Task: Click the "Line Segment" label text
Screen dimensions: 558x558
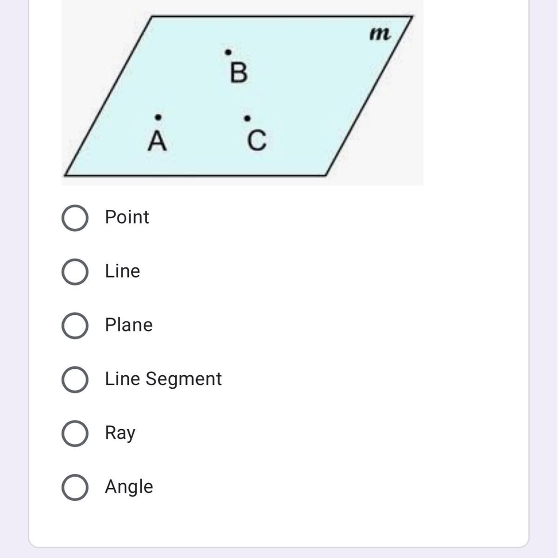Action: 163,379
